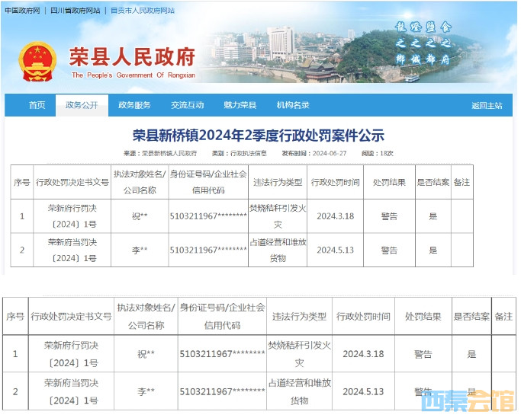The image size is (521, 418).
Task: Click the 2024.5.13 date in lower table
Action: [x=362, y=391]
